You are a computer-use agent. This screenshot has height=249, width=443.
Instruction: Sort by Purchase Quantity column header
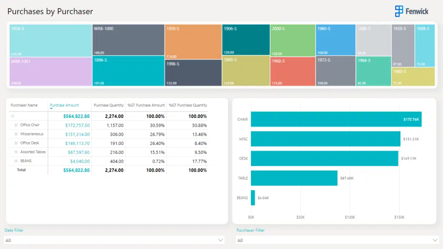109,105
